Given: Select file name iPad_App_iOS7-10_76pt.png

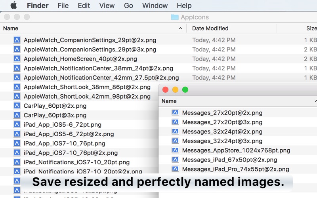Looking at the screenshot, I should [x=65, y=143].
